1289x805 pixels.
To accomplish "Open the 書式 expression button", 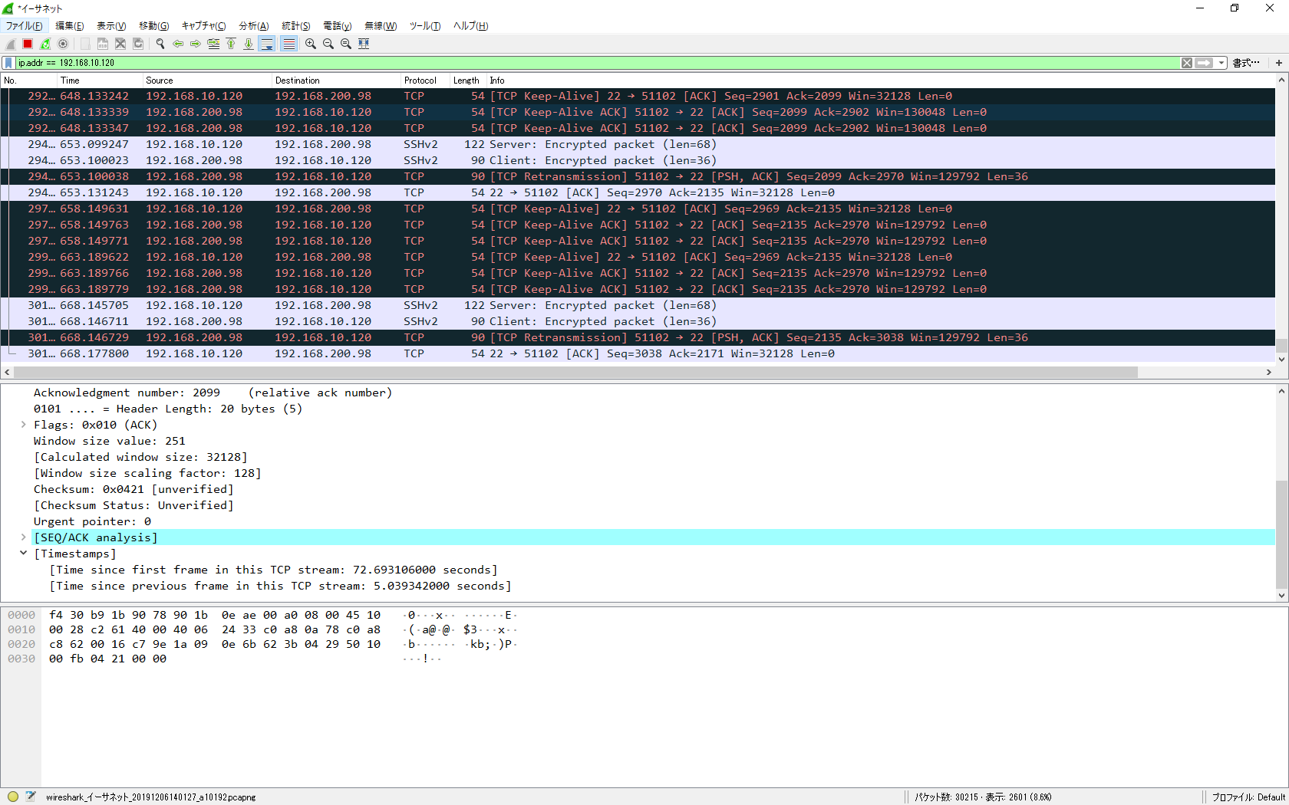I will pyautogui.click(x=1246, y=63).
